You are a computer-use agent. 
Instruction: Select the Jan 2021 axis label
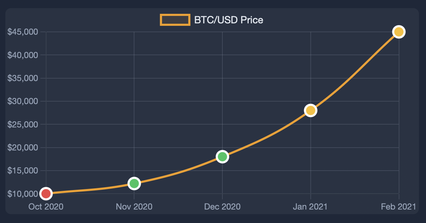pos(310,207)
